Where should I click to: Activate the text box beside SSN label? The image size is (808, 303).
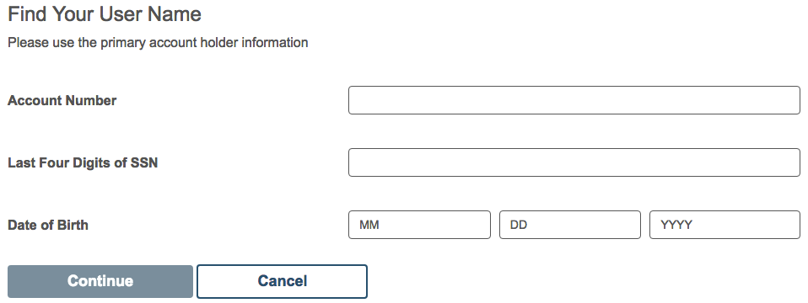574,162
